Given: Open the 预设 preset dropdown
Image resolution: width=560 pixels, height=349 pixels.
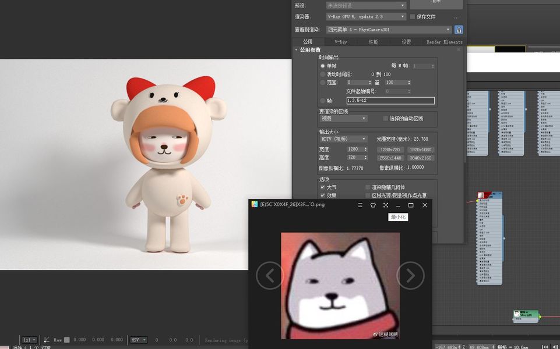Looking at the screenshot, I should tap(366, 5).
